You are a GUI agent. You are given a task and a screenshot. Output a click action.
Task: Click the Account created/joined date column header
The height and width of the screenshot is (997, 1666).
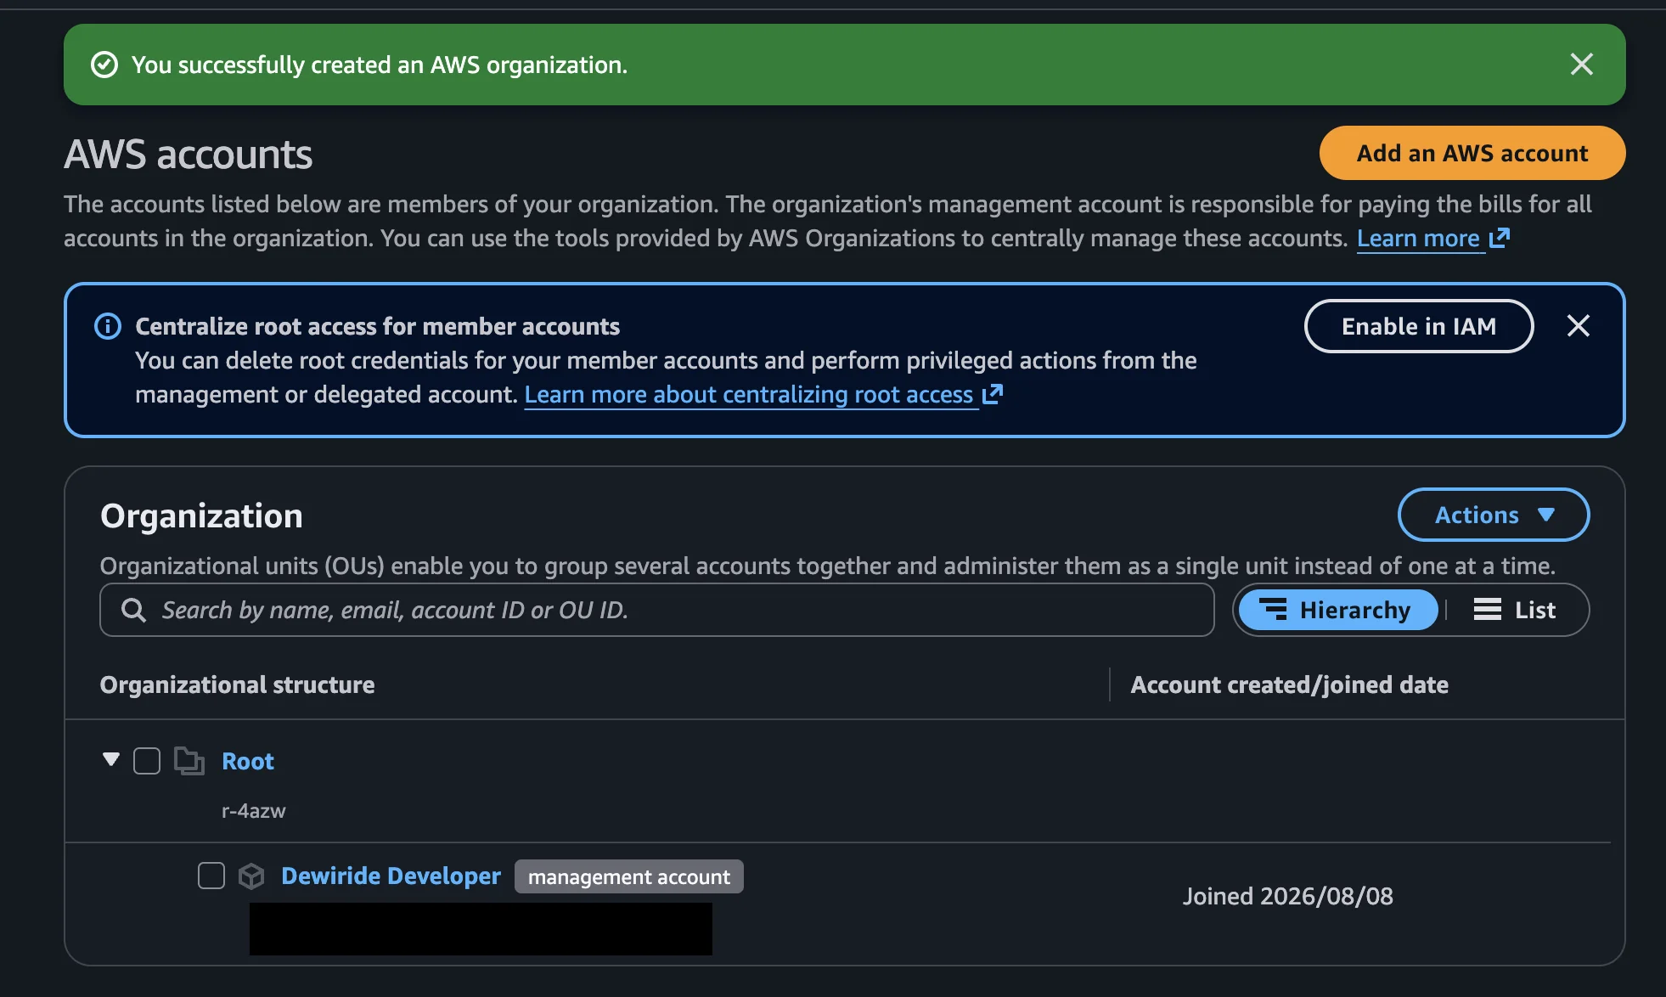click(1289, 684)
